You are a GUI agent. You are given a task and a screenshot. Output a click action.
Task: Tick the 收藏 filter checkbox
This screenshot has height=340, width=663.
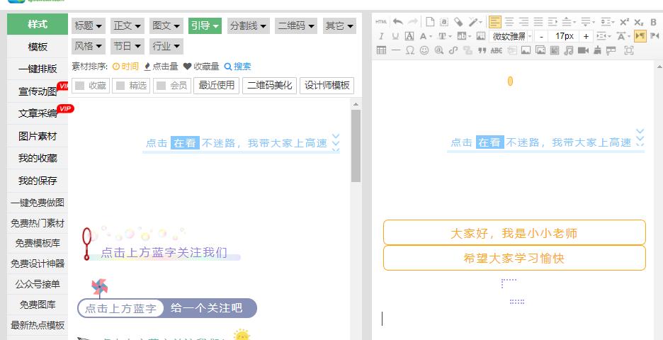click(79, 86)
